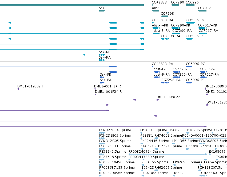227x177 pixels.
Task: Click the CG7017-RB transcript label
Action: (207, 25)
